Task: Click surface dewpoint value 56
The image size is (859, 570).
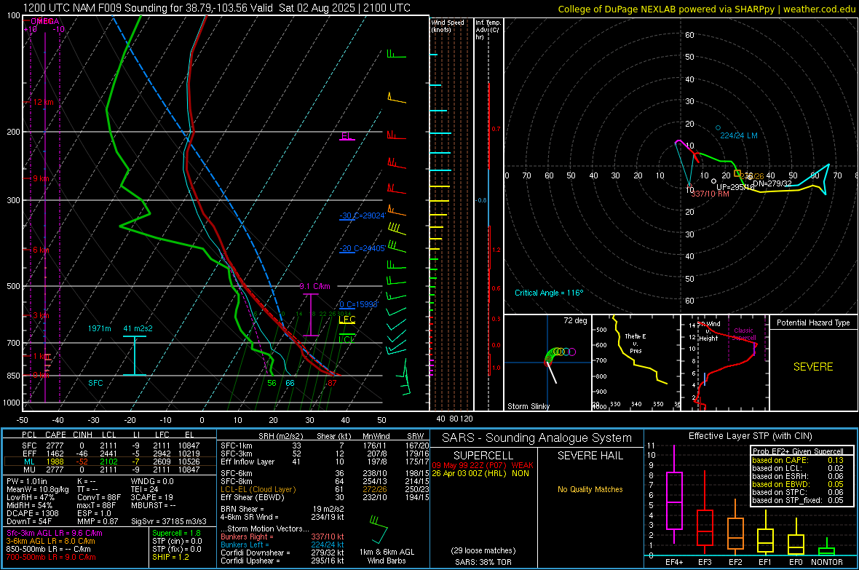Action: [x=272, y=383]
